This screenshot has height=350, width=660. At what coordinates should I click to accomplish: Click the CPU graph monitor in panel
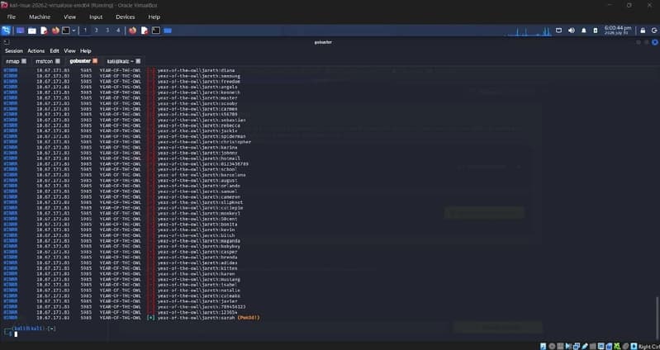click(x=529, y=31)
